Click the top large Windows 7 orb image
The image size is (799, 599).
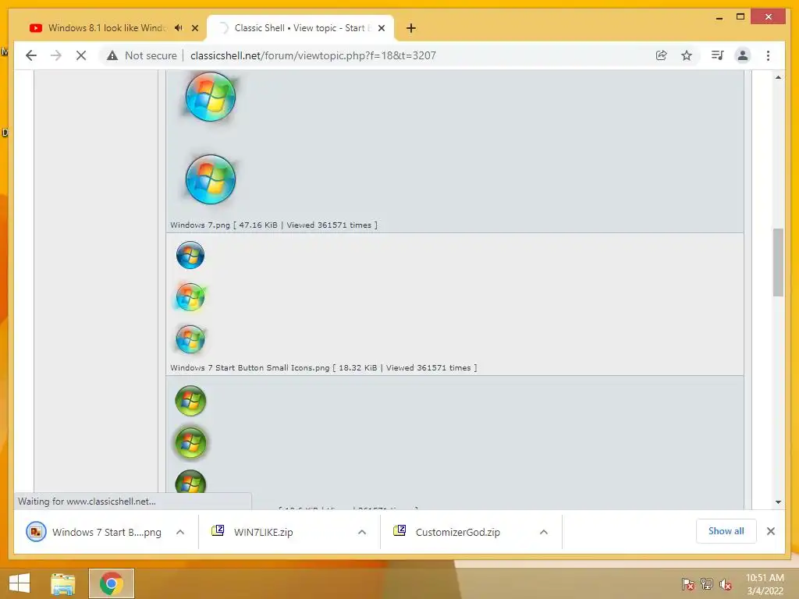[x=211, y=97]
